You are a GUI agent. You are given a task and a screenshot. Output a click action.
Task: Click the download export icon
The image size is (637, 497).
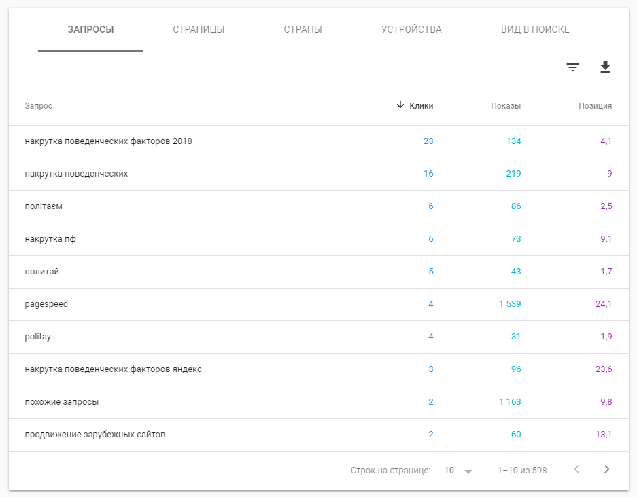pos(605,67)
